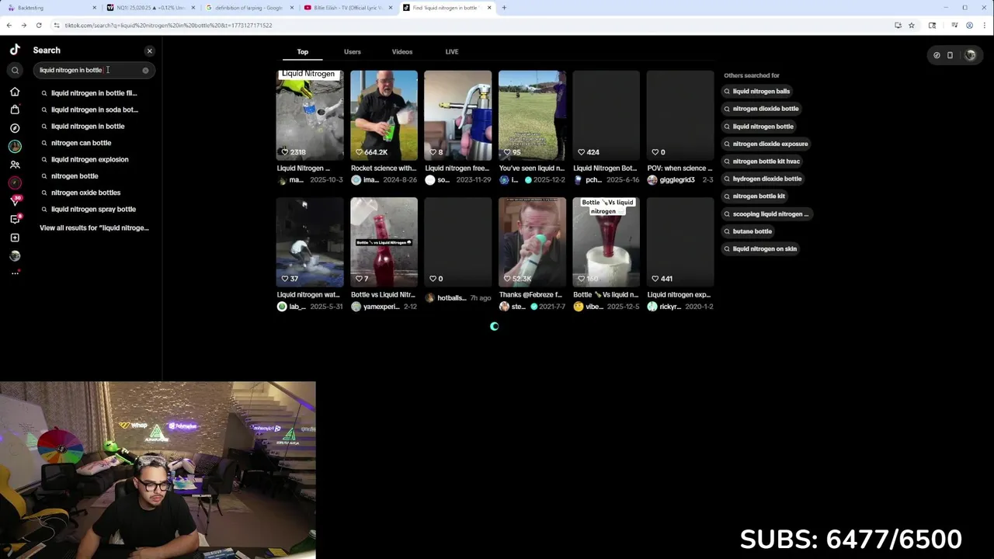Viewport: 994px width, 559px height.
Task: Open the 'Rocket science' video with 664.2K likes
Action: pyautogui.click(x=384, y=115)
